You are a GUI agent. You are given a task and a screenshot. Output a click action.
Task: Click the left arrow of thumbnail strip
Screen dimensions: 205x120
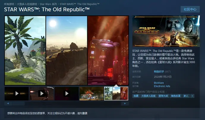[8, 103]
